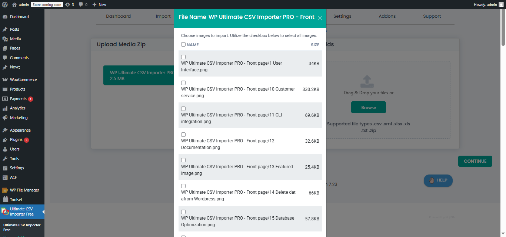Check the '1 User Interface.png' checkbox
Screen dimensions: 506x237
tap(183, 57)
